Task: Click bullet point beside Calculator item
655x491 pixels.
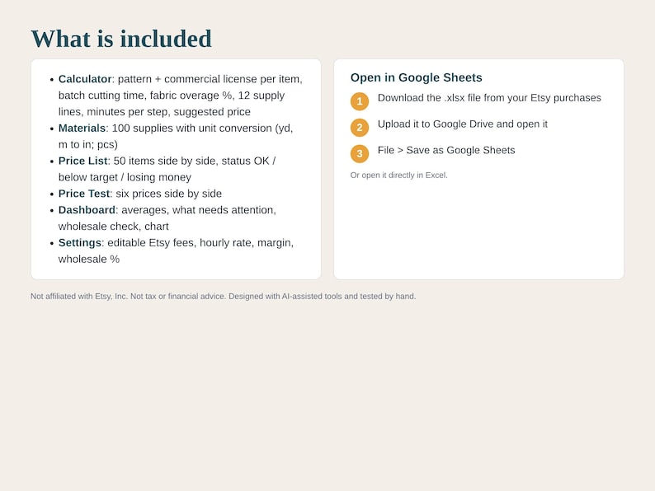Action: pyautogui.click(x=52, y=79)
